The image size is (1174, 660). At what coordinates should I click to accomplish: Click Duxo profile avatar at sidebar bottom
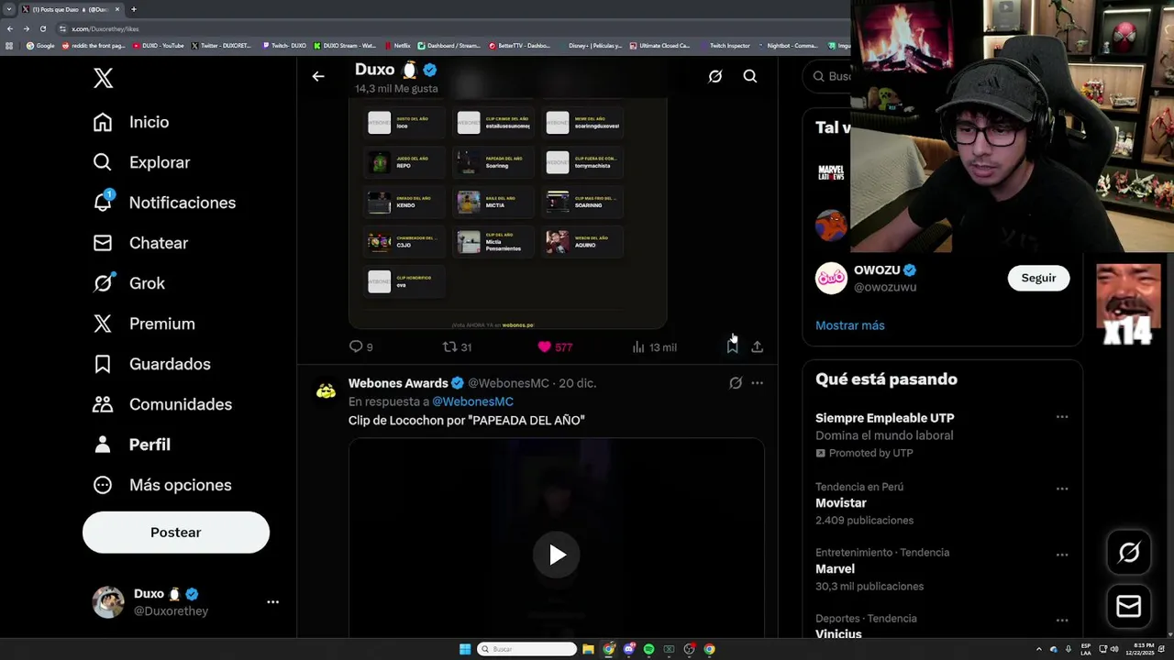[108, 602]
